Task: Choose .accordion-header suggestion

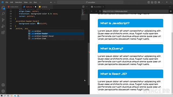Action: pos(56,33)
